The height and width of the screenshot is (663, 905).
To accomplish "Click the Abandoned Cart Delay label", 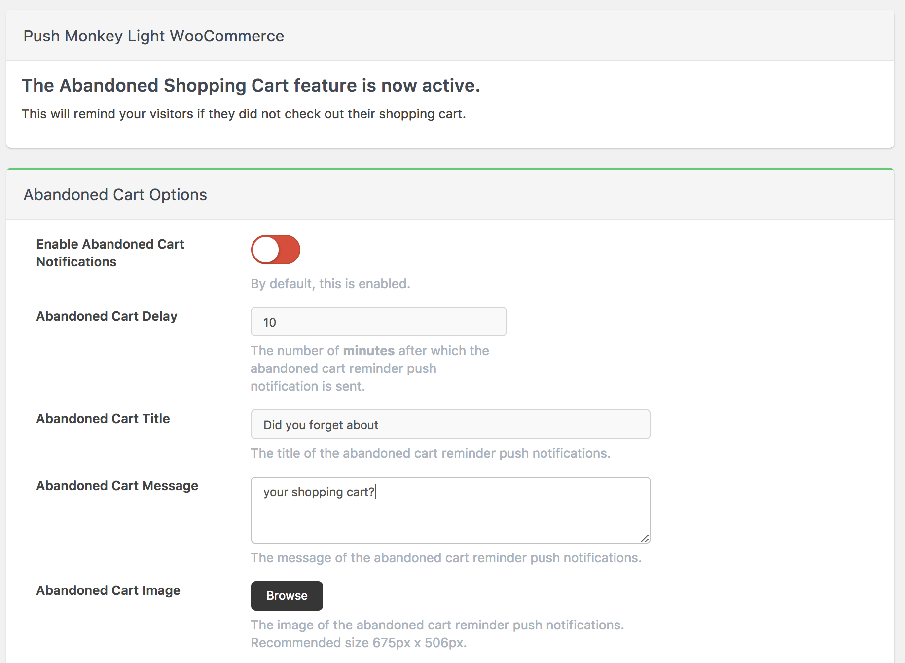I will pyautogui.click(x=107, y=316).
